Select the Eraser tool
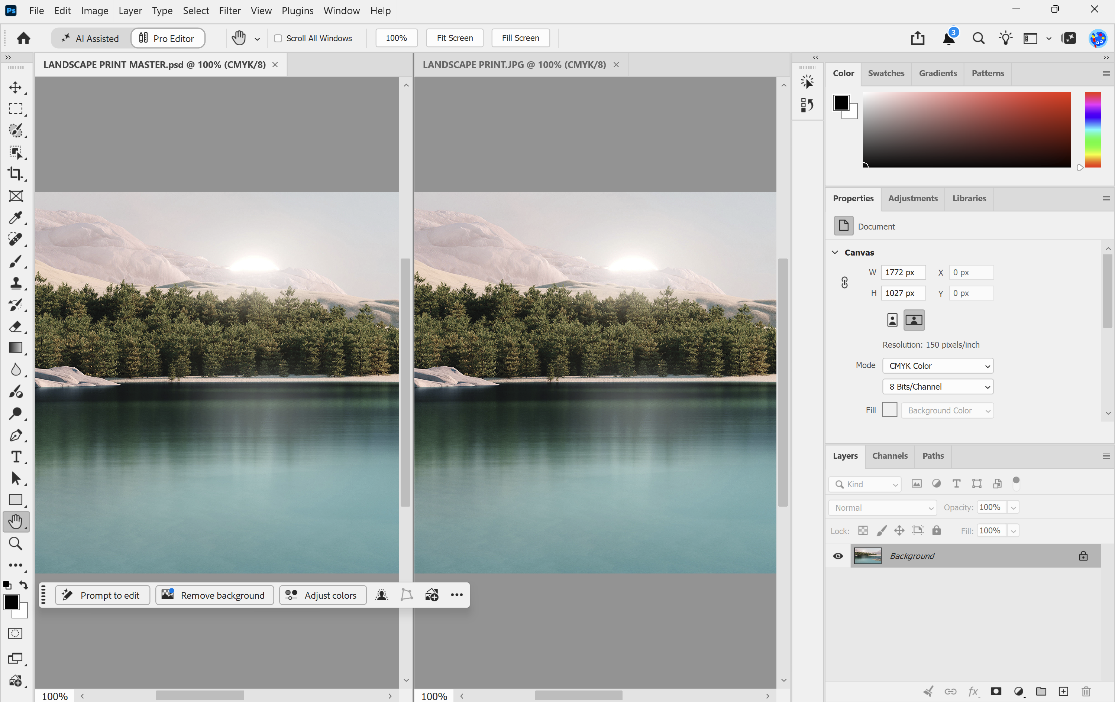 [16, 327]
